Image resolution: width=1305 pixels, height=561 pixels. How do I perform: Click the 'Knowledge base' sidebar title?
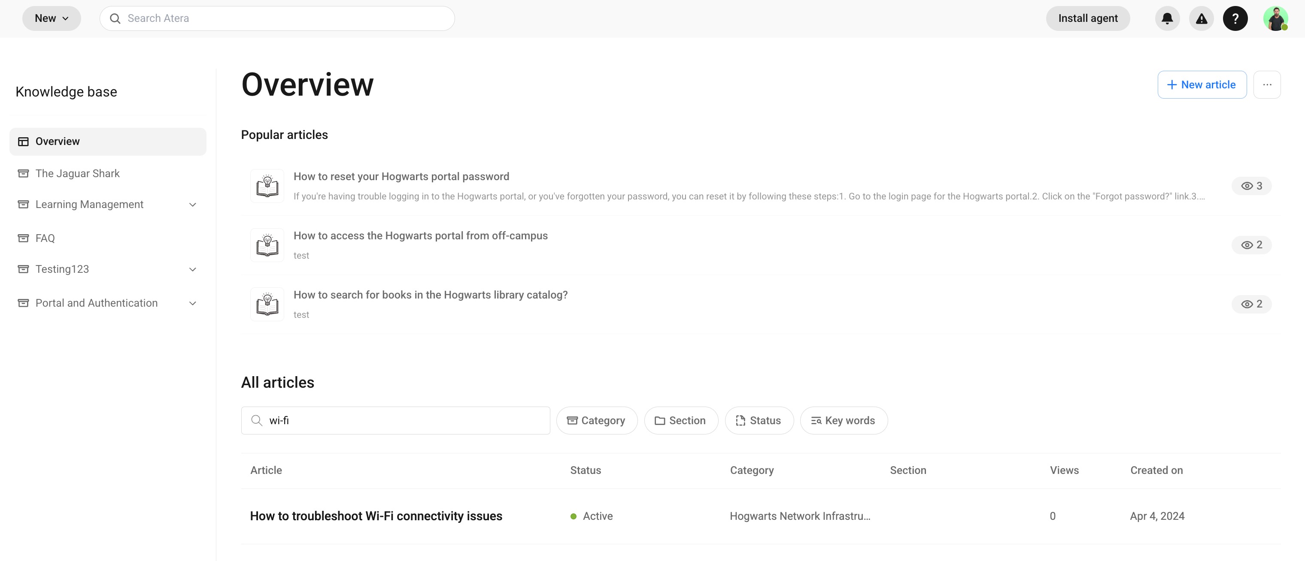67,92
